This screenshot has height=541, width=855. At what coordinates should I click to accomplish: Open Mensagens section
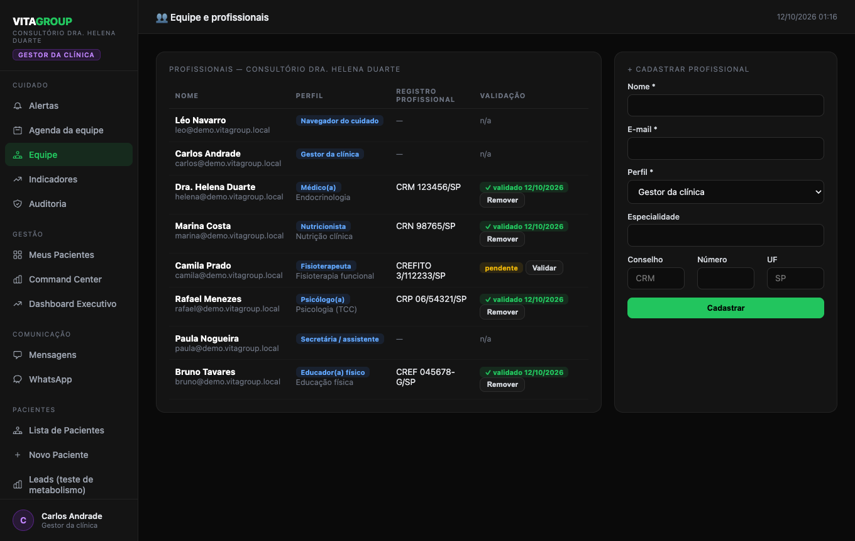tap(69, 355)
